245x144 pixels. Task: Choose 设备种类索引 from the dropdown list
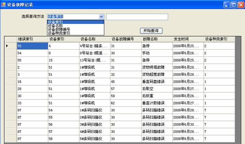(x=59, y=33)
